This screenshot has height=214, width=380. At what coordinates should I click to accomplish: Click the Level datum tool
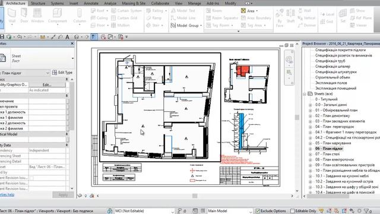(x=327, y=14)
